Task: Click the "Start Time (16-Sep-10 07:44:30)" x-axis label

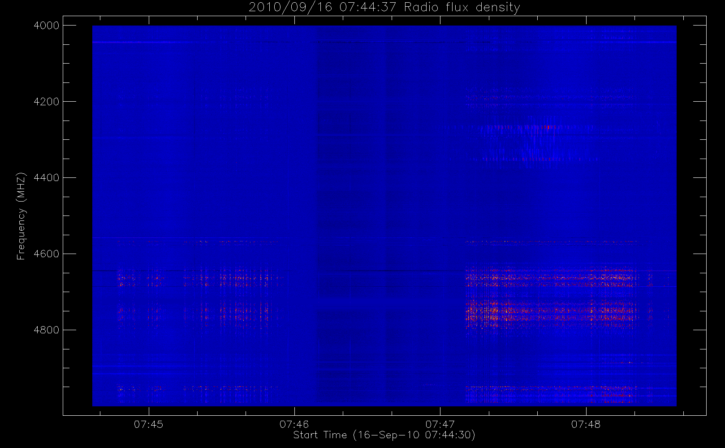Action: pos(384,435)
